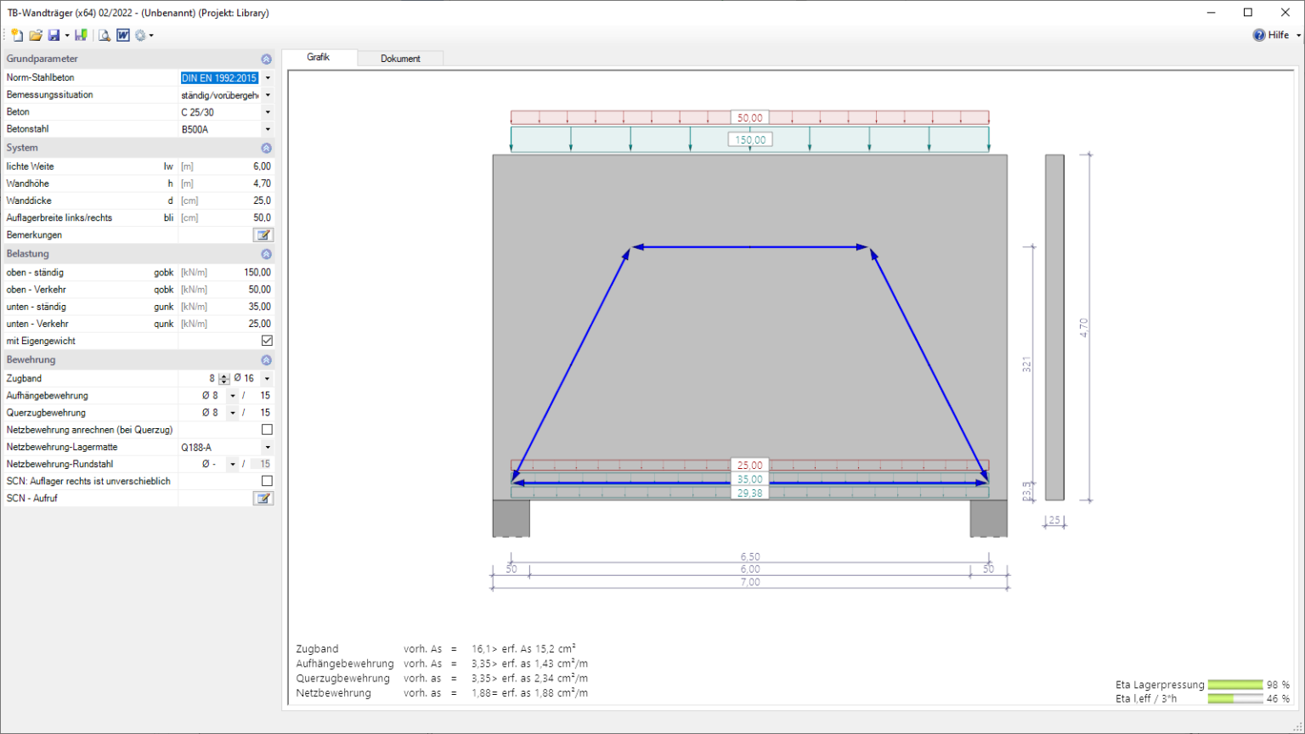Click the gear settings toolbar icon
Screen dimensions: 1305x734
pyautogui.click(x=140, y=35)
